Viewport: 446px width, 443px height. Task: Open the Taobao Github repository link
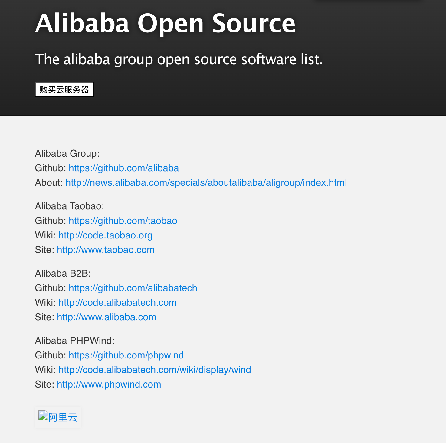pyautogui.click(x=123, y=221)
